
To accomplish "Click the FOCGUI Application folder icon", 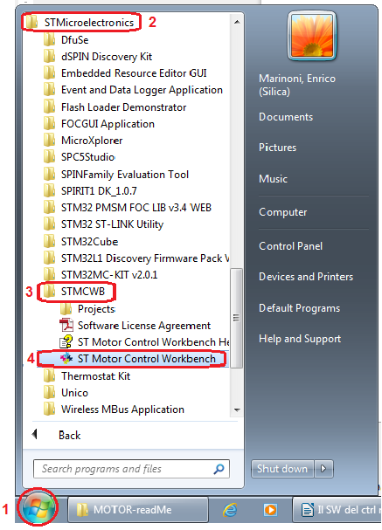I will 50,124.
